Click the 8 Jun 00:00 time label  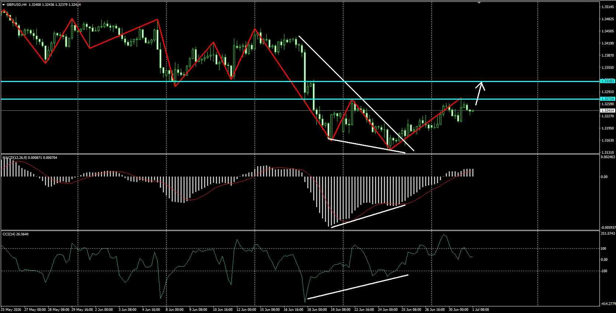175,310
